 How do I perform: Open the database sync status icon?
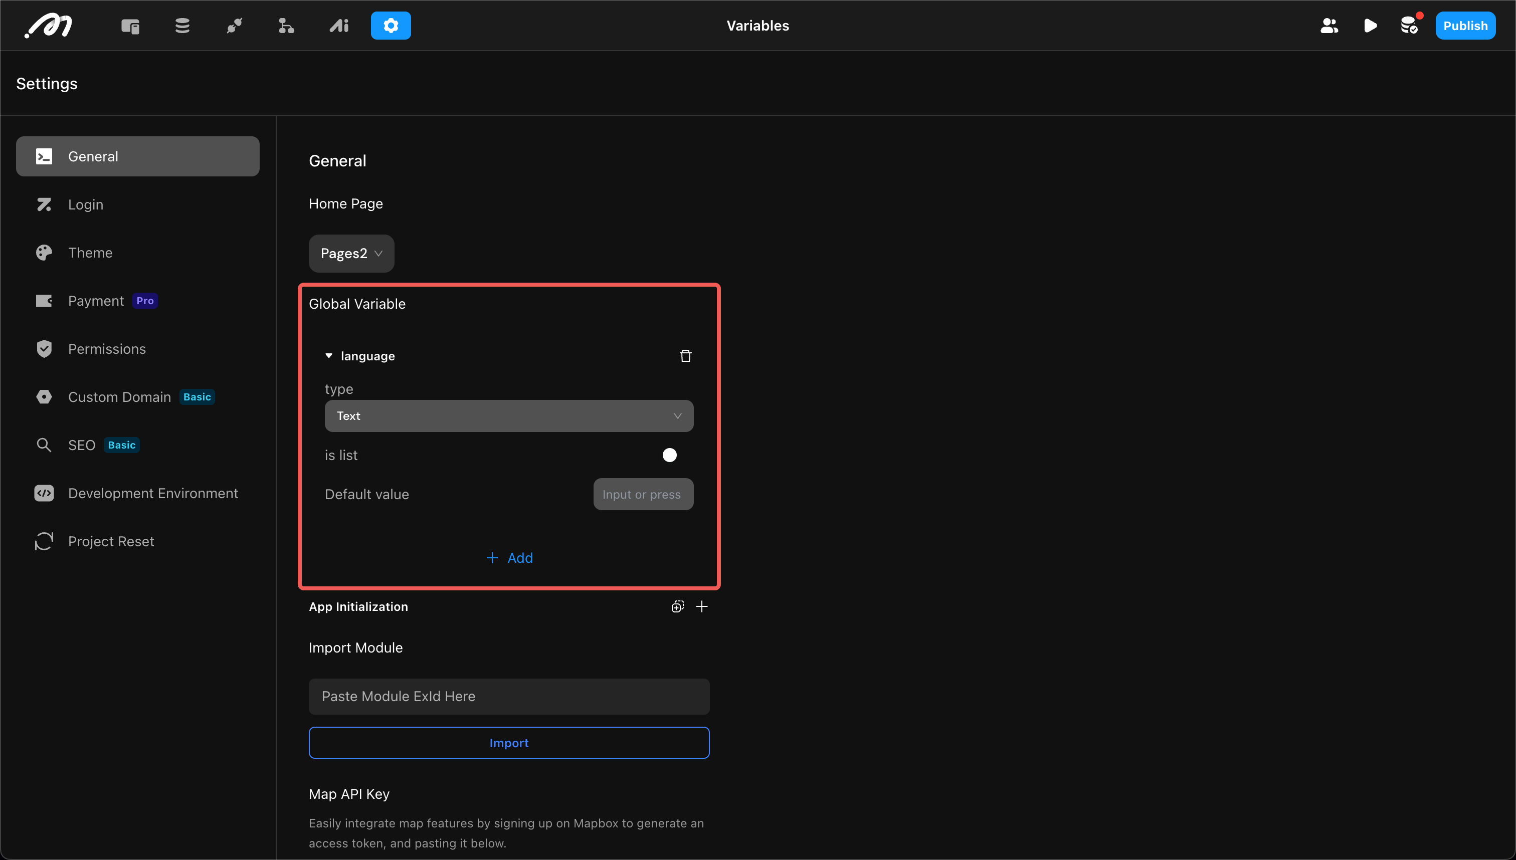(1410, 26)
